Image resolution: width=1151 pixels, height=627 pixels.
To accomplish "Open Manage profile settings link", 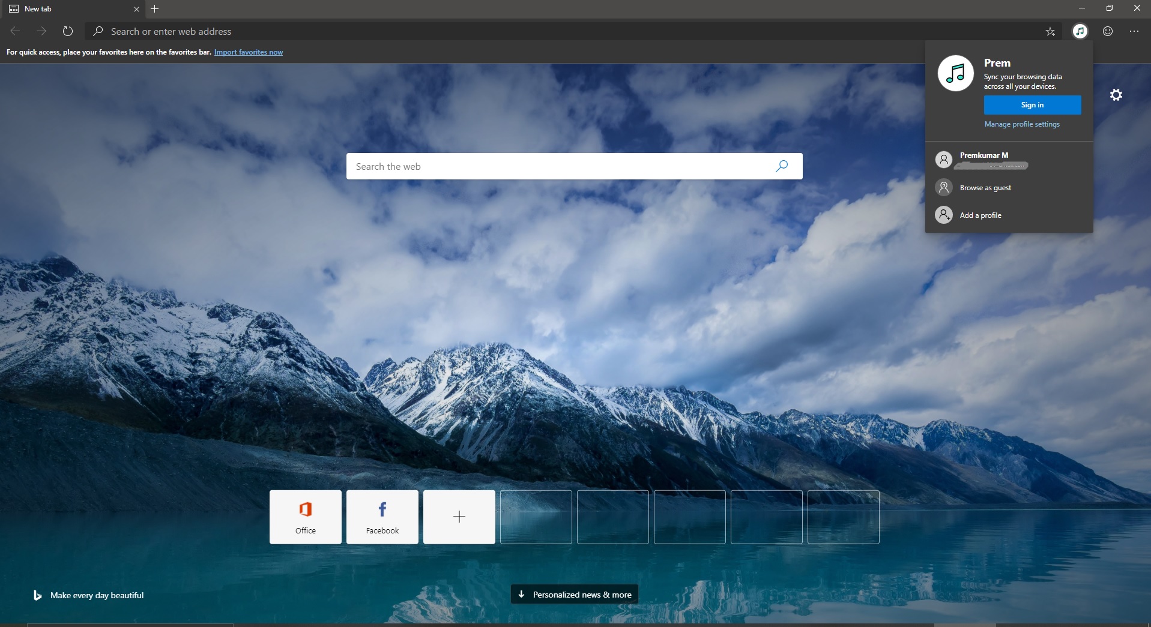I will [1021, 124].
